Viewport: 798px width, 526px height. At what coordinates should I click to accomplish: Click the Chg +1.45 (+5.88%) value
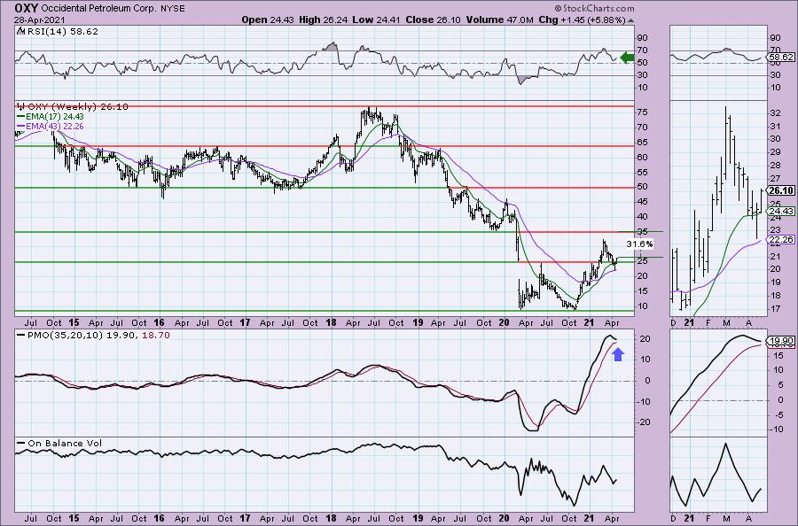coord(582,19)
